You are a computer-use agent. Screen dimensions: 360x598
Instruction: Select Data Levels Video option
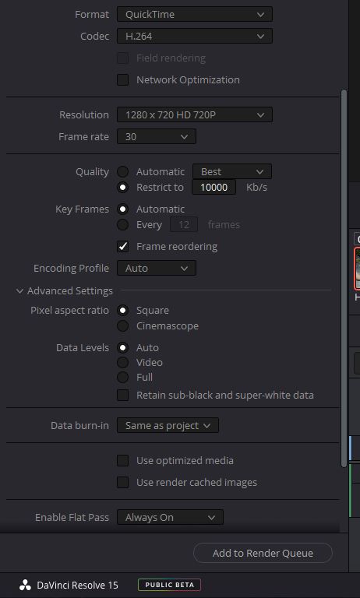point(122,362)
